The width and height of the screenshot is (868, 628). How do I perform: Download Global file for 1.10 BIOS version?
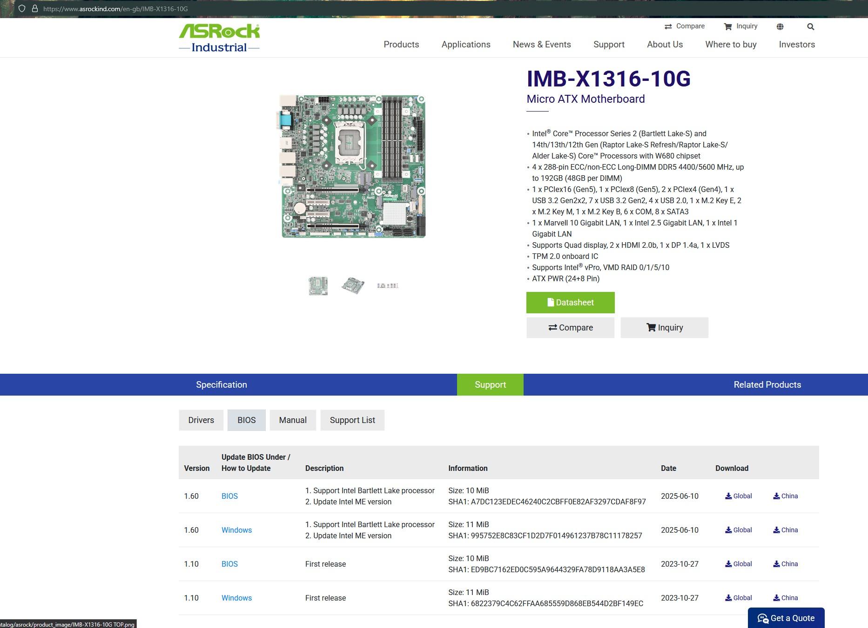click(738, 564)
